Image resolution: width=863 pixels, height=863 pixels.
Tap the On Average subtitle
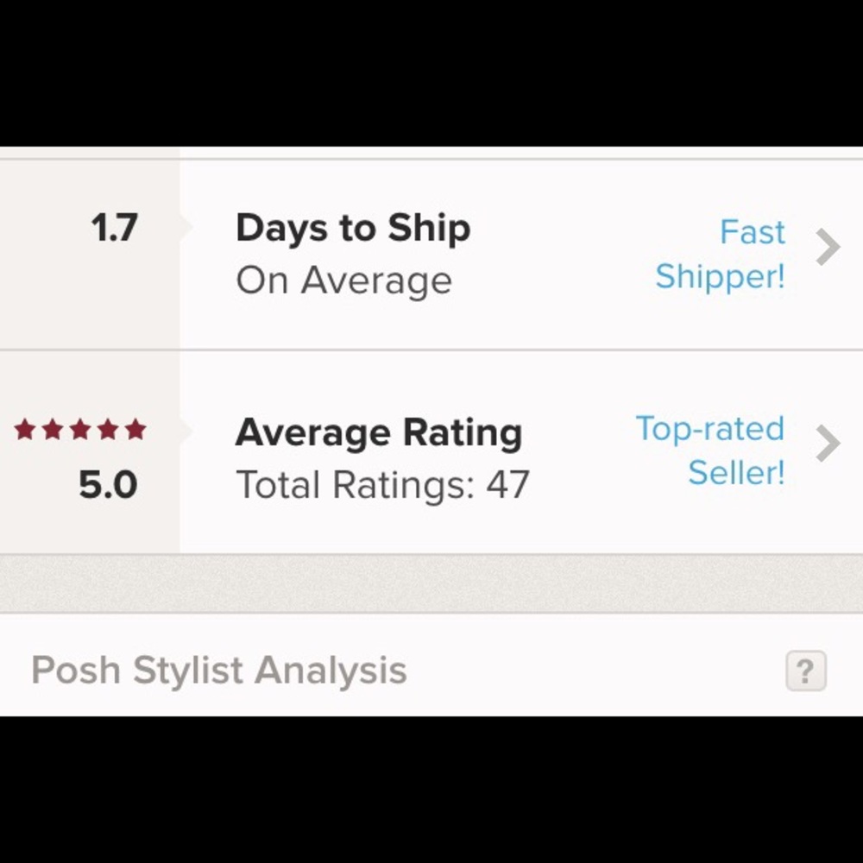click(x=344, y=280)
